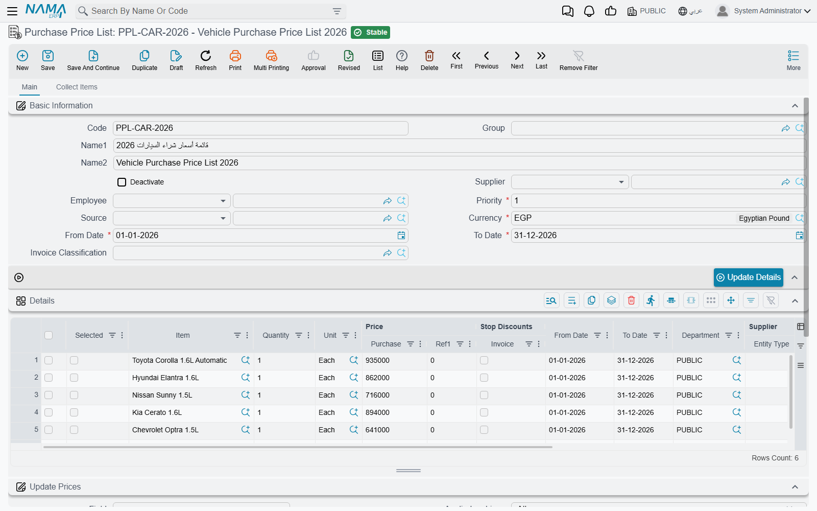Click the thumbs-up feedback icon
Viewport: 817px width, 511px height.
point(611,11)
